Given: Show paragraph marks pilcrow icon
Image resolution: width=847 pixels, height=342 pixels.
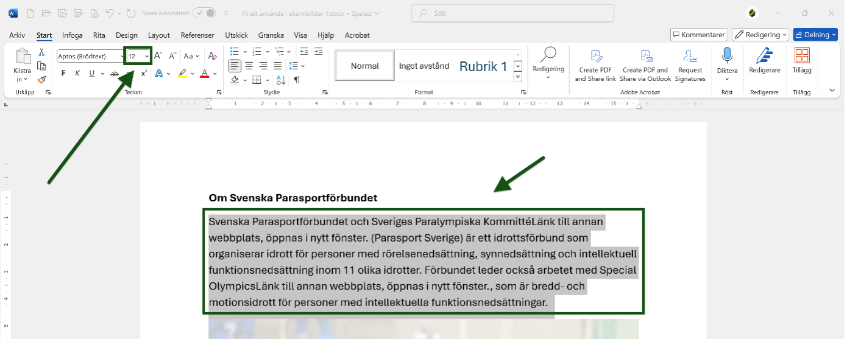Looking at the screenshot, I should [x=297, y=80].
